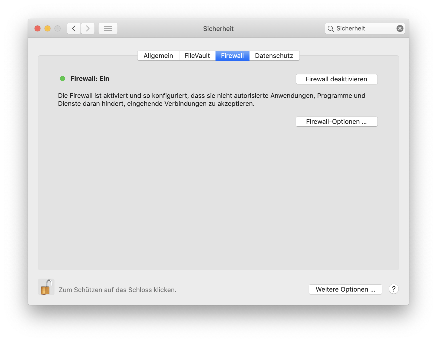Click the forward navigation arrow
The image size is (437, 342).
88,28
